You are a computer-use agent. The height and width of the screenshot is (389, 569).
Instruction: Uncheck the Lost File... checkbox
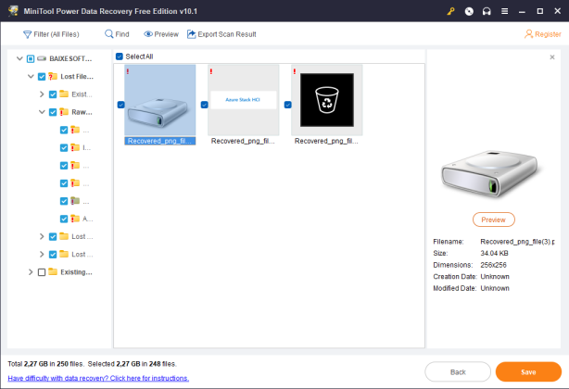coord(42,77)
